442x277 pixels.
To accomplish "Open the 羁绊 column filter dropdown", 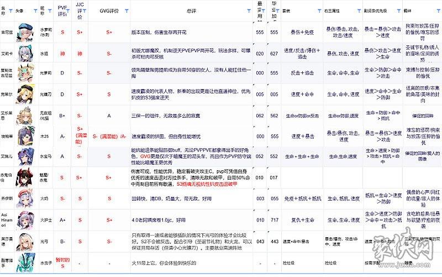I will coord(438,11).
